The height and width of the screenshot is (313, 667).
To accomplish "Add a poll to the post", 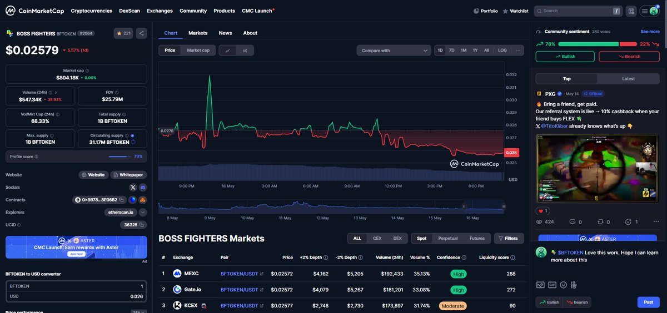I will tap(574, 285).
